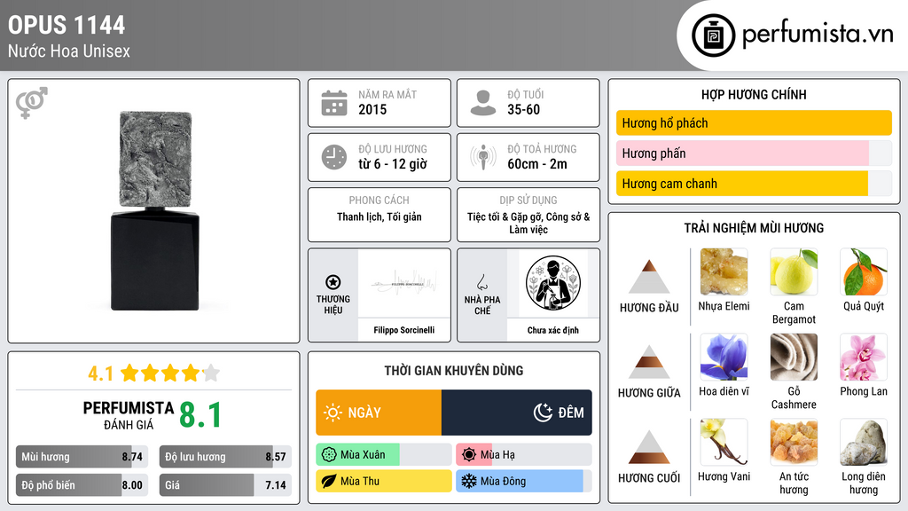Screen dimensions: 908x511
Task: Click the Nước Hoa Unisex subtitle
Action: (69, 51)
